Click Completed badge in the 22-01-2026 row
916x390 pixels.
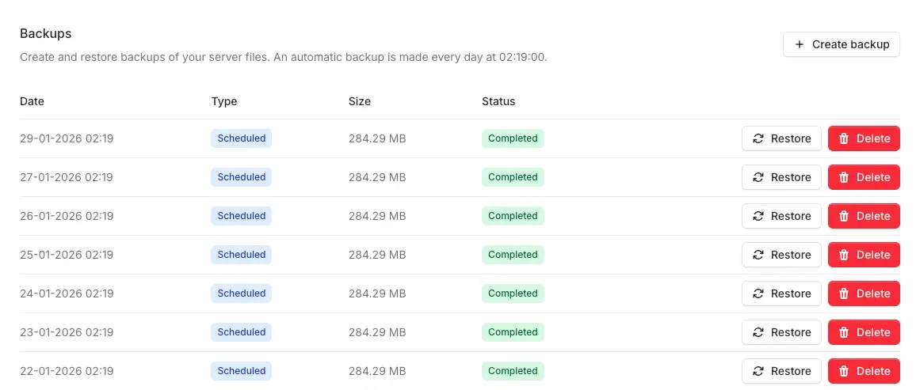pyautogui.click(x=513, y=371)
